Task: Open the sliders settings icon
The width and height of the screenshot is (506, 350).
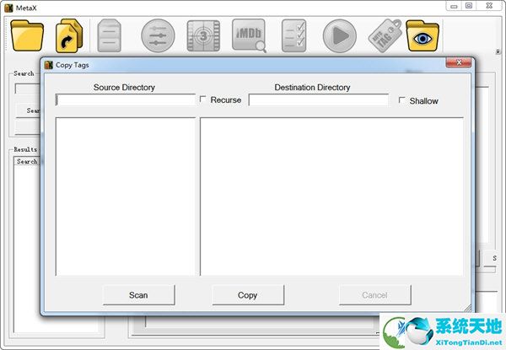Action: click(158, 36)
